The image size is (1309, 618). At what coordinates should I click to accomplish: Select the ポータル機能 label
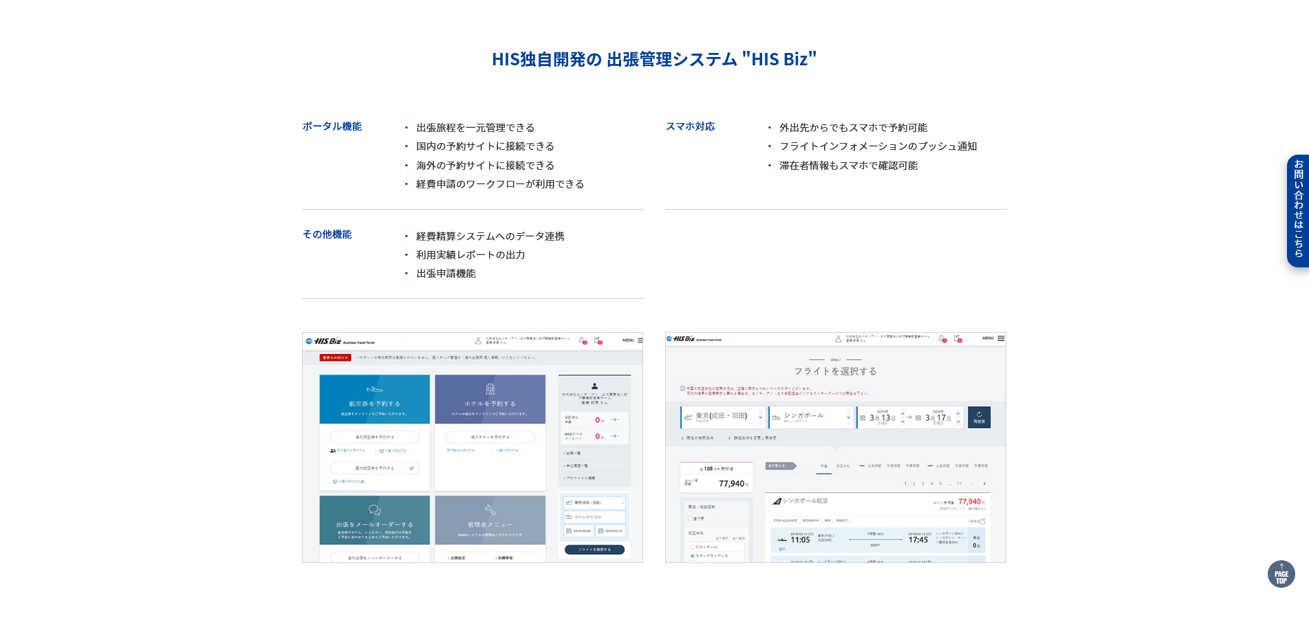point(332,126)
